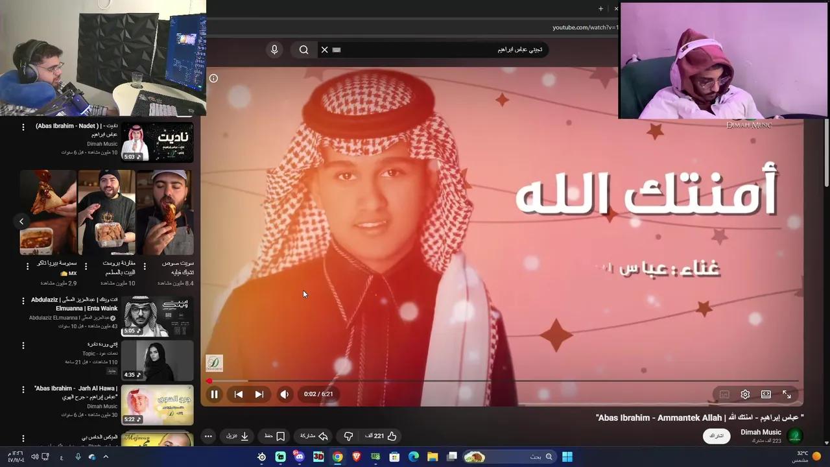Save video with the حفظ bookmark button
The image size is (830, 467).
pyautogui.click(x=274, y=436)
